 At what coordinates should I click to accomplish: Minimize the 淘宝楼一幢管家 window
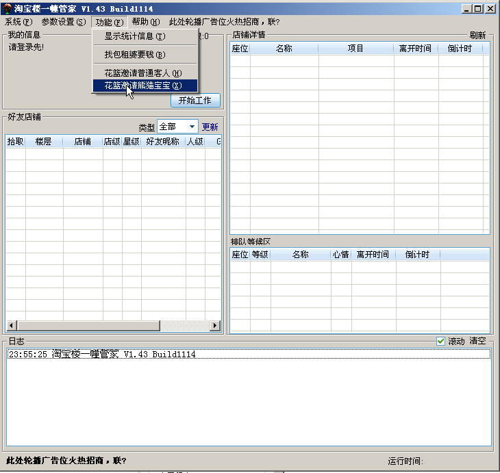coord(467,9)
